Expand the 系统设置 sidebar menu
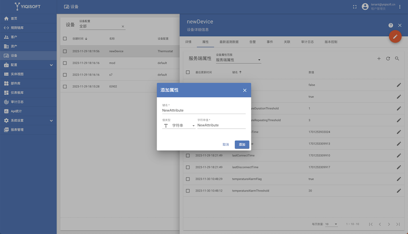This screenshot has width=408, height=234. pos(28,120)
